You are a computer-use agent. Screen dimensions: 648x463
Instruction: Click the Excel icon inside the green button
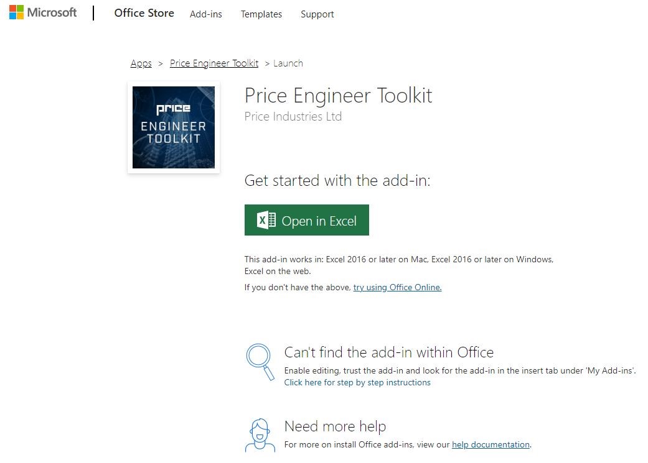[x=266, y=221]
